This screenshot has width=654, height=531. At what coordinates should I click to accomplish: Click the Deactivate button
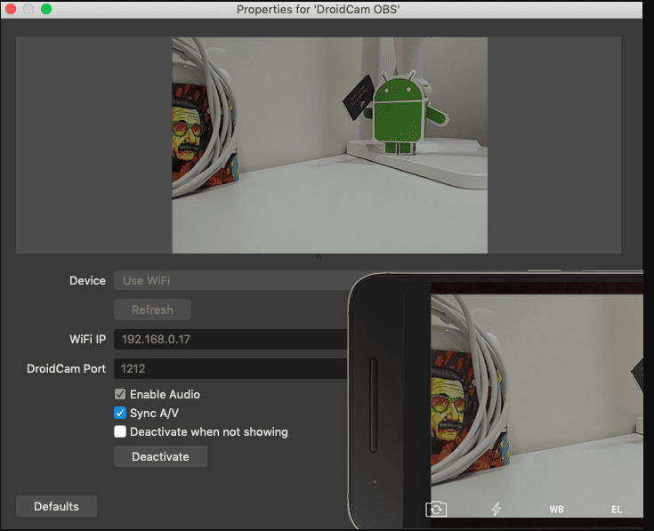tap(160, 456)
